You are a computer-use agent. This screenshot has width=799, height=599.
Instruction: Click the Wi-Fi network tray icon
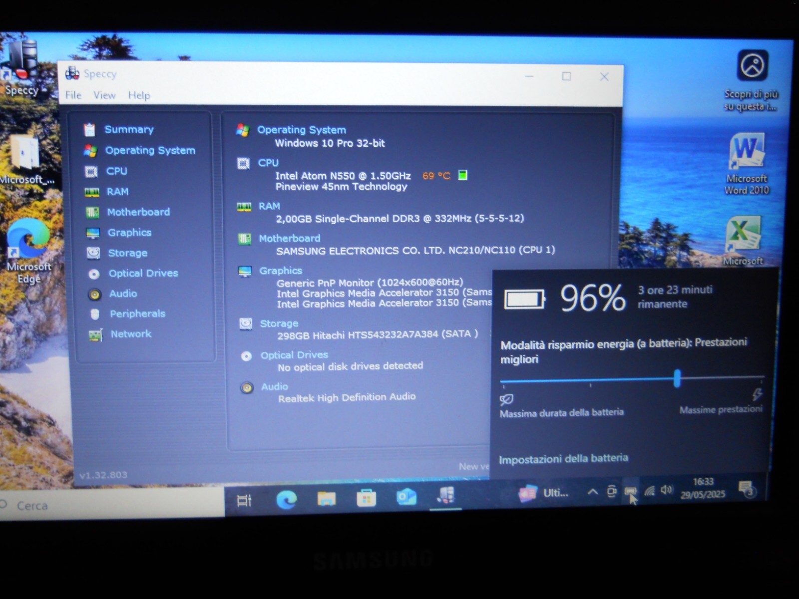649,491
